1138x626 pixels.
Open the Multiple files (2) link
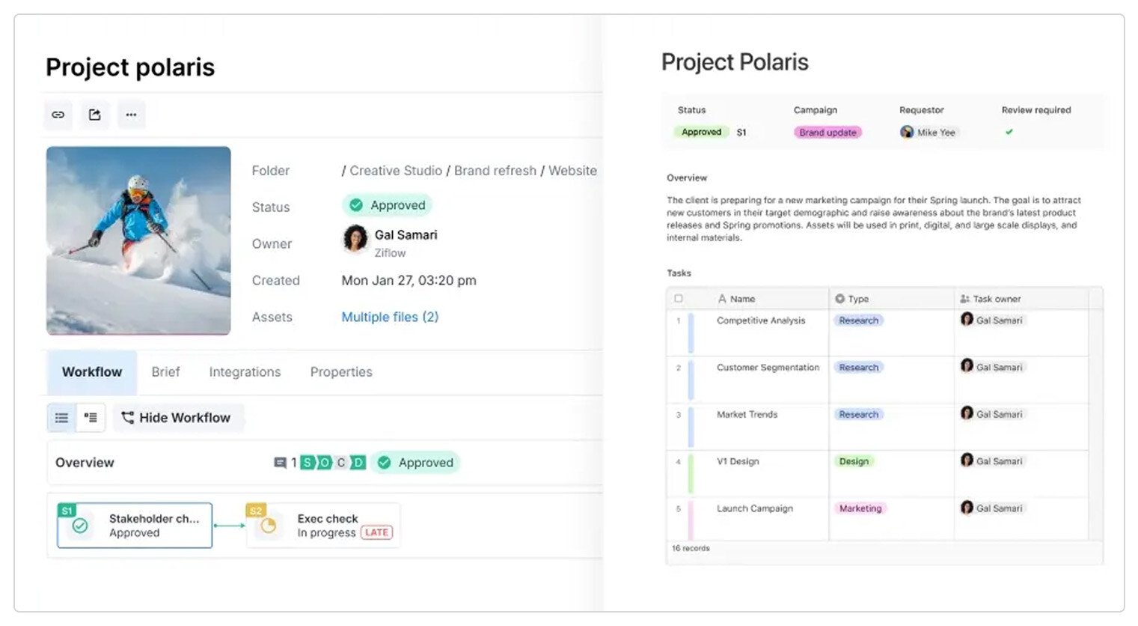pyautogui.click(x=390, y=317)
